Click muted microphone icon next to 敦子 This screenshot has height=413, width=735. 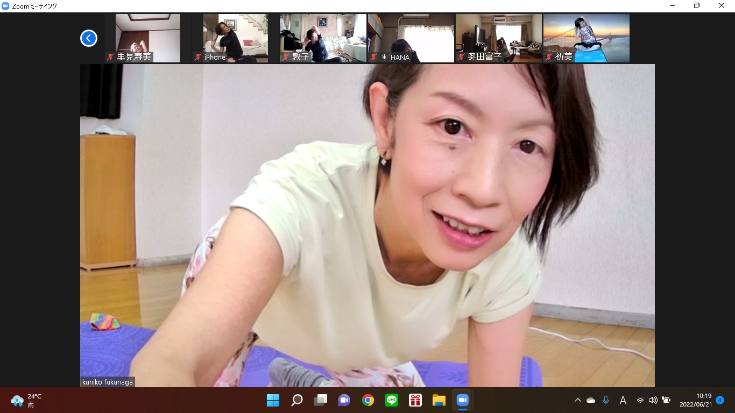tap(286, 57)
